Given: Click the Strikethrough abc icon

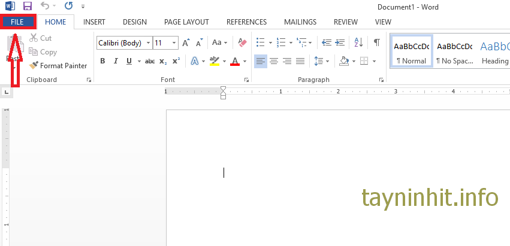Looking at the screenshot, I should pyautogui.click(x=150, y=61).
